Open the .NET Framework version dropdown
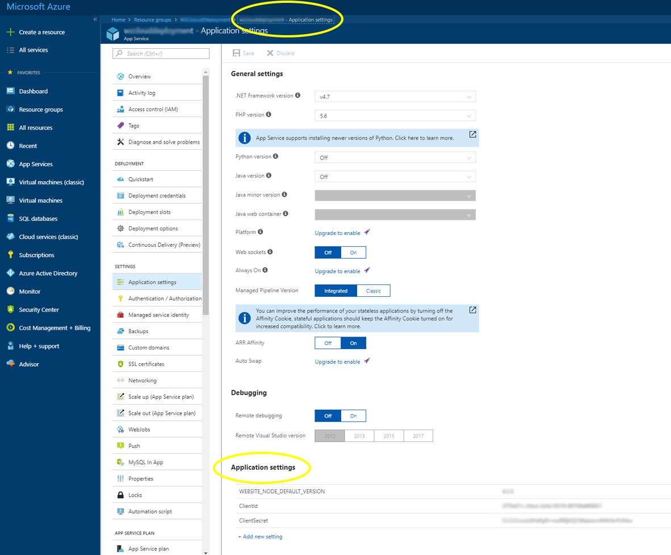 pyautogui.click(x=395, y=97)
